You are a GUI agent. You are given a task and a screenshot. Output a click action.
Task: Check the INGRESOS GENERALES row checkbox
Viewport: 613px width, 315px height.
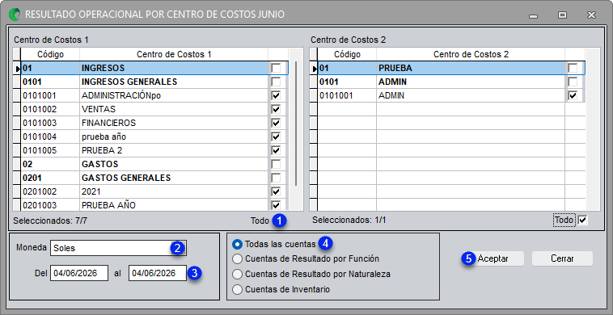[x=276, y=82]
